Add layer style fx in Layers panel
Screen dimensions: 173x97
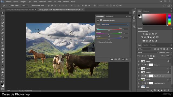[x=151, y=90]
